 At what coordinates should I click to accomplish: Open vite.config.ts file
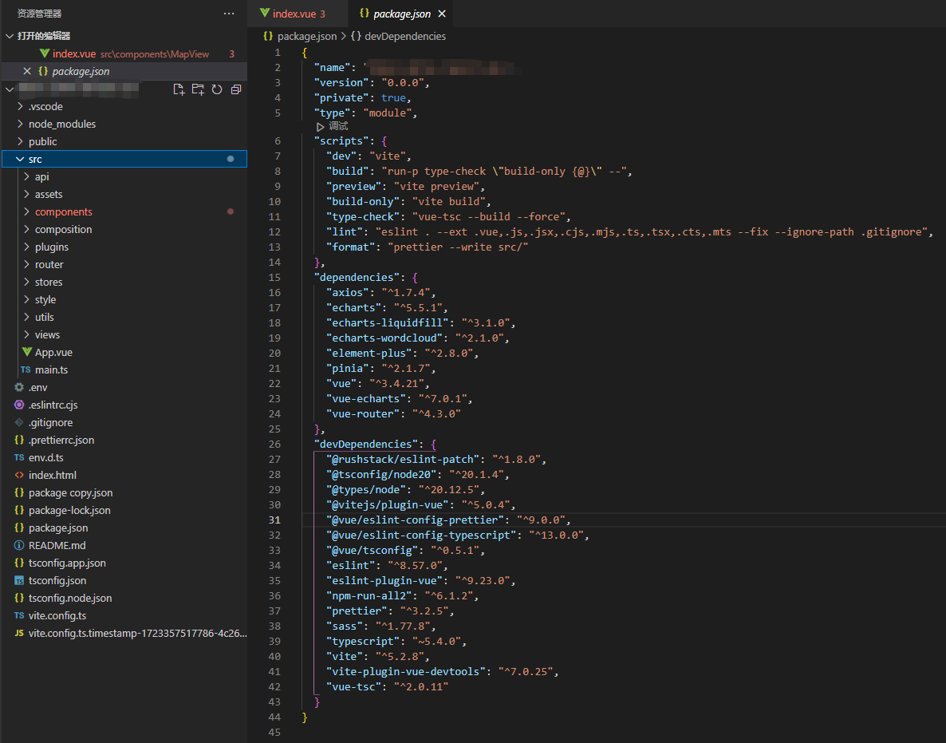click(57, 615)
